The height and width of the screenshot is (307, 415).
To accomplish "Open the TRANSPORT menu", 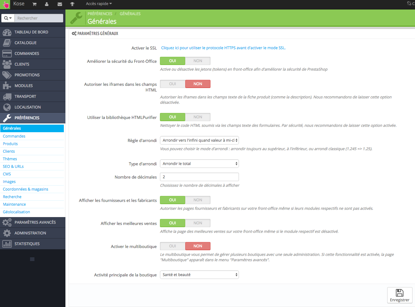I will [33, 97].
